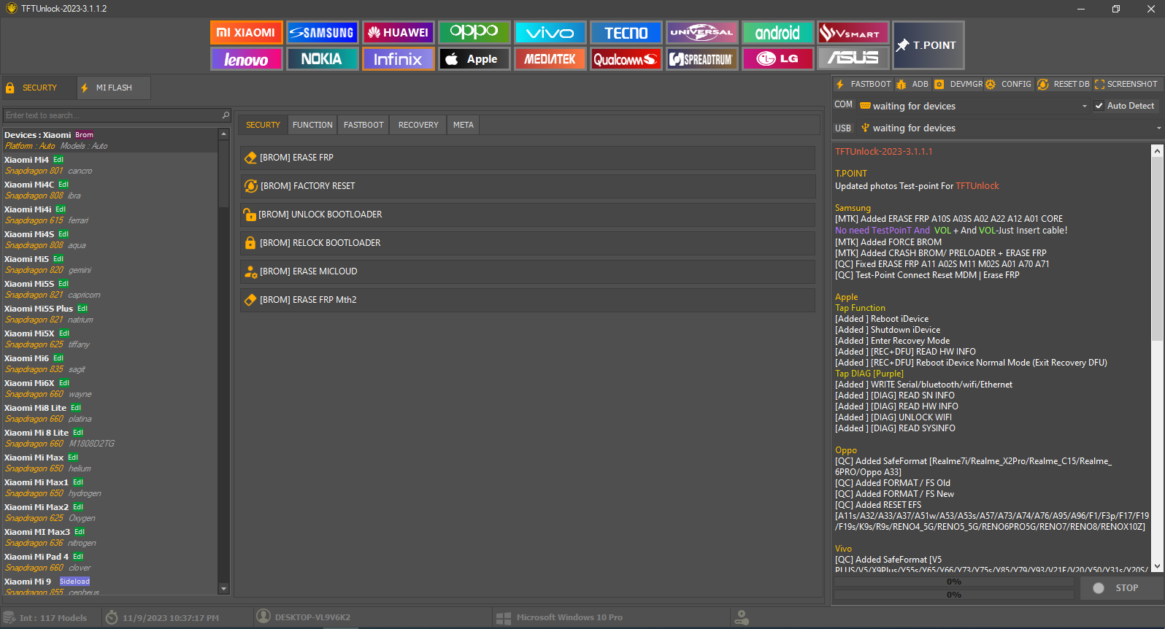The height and width of the screenshot is (629, 1165).
Task: Select the Oppo brand logo
Action: [474, 32]
